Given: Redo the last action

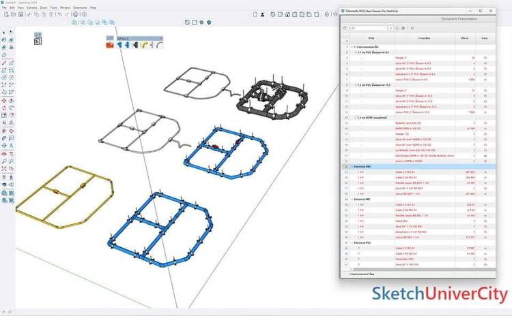Looking at the screenshot, I should (67, 14).
